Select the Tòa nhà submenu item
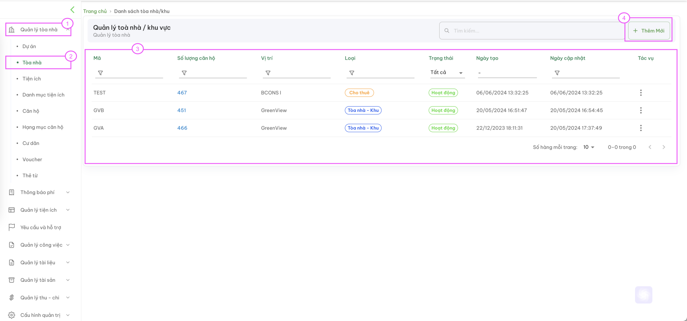 tap(32, 62)
